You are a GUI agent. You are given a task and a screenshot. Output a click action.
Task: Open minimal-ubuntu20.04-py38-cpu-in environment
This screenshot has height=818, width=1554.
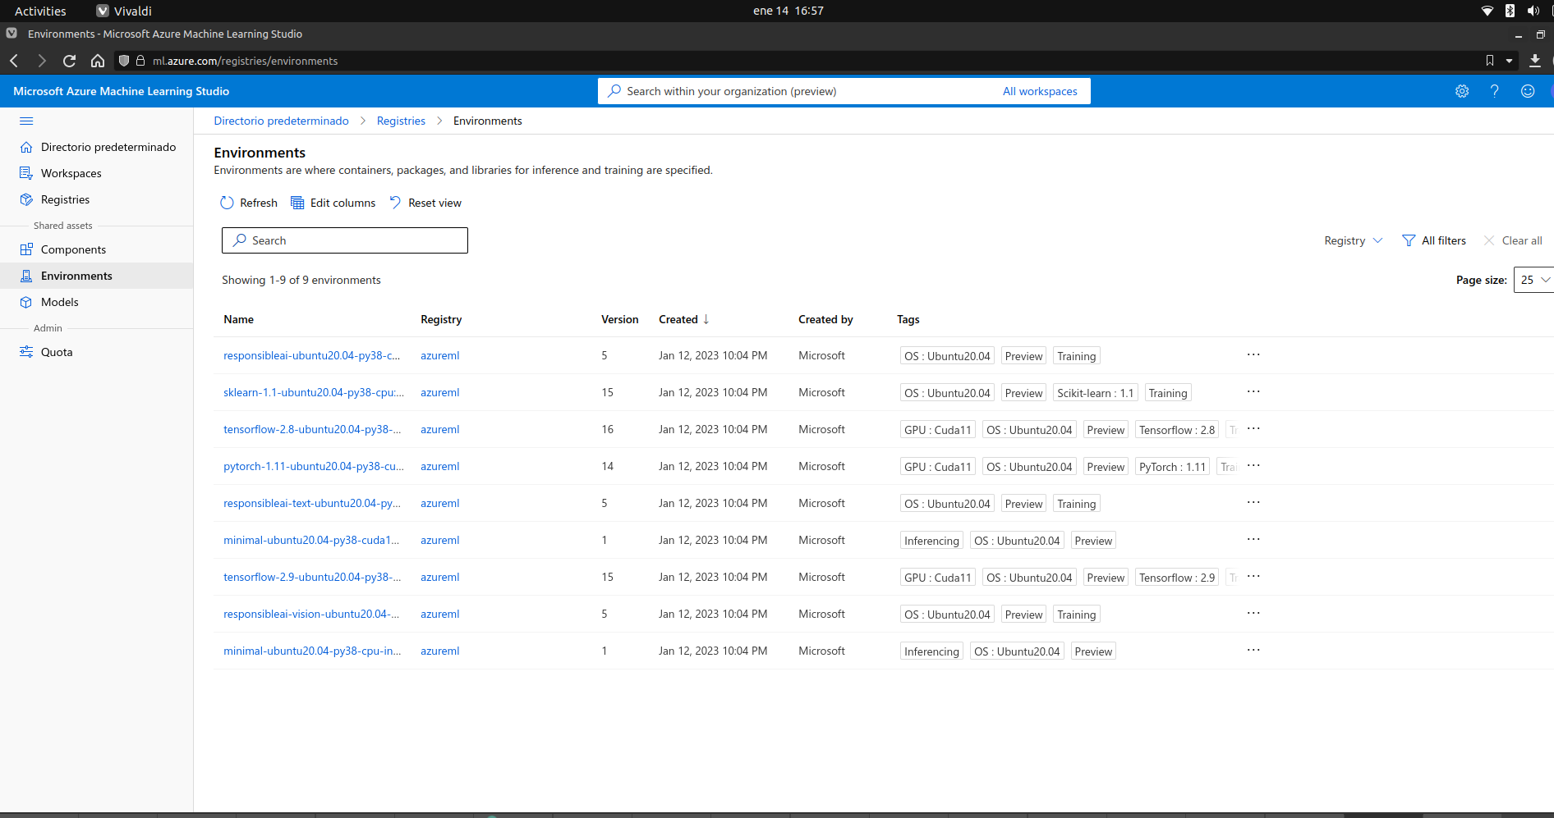click(312, 651)
